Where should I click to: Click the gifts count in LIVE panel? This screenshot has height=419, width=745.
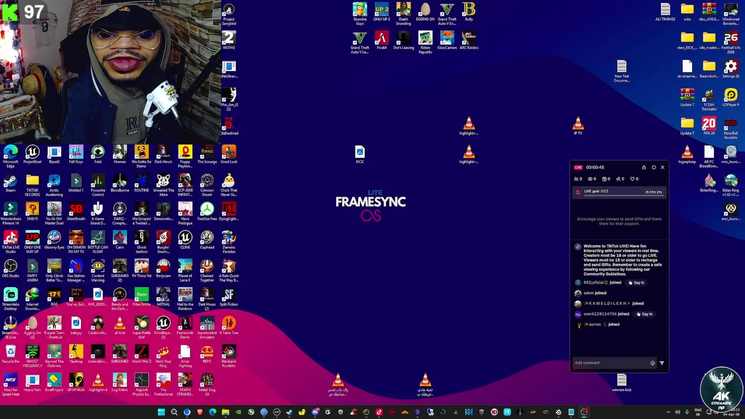coord(606,179)
